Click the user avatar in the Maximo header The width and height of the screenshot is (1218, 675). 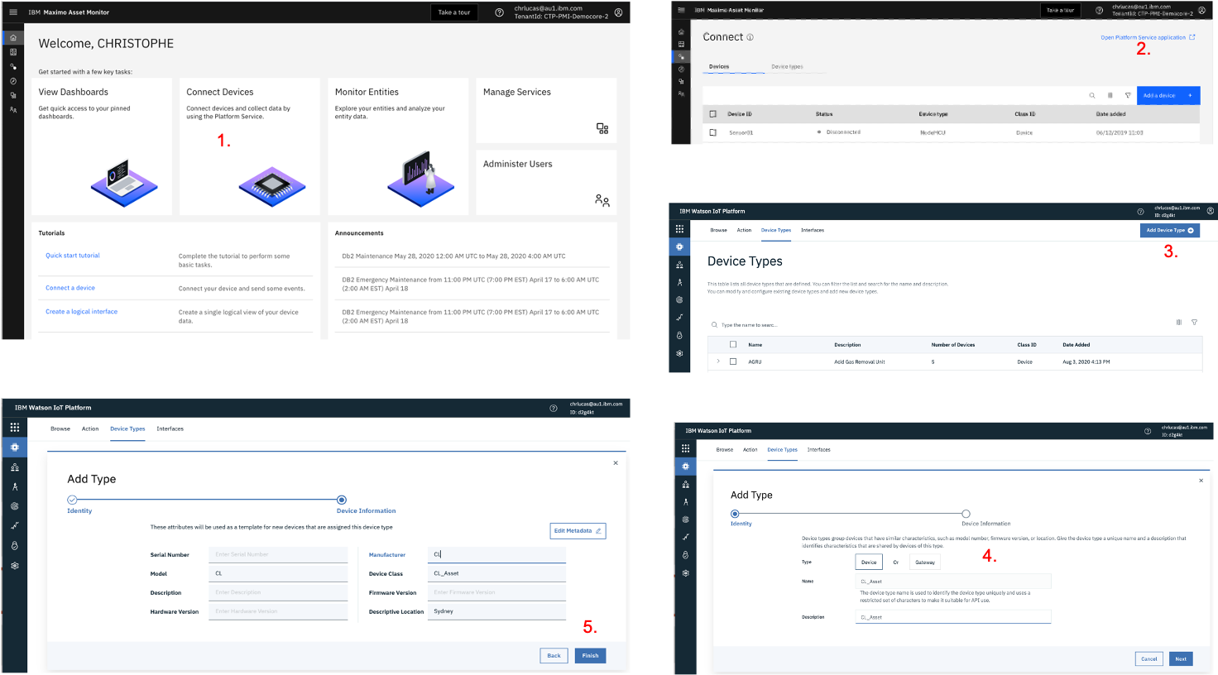(x=618, y=12)
